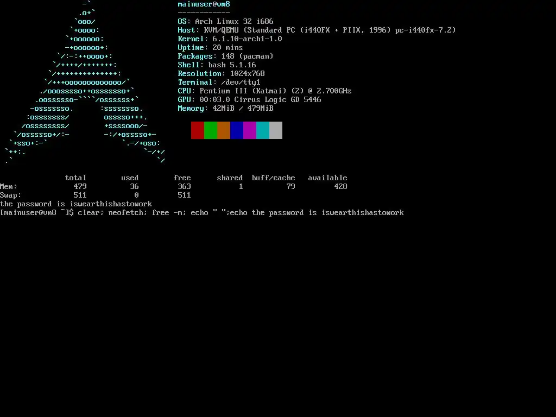Click the Terminal: /dev/tty1 line
The height and width of the screenshot is (417, 556).
tap(219, 83)
